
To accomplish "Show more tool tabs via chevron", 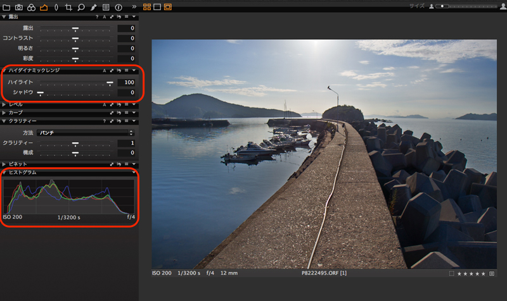I will point(134,7).
